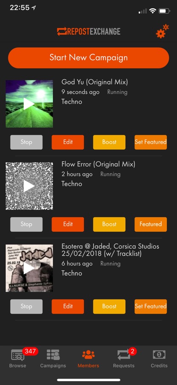177x385 pixels.
Task: Go to the Campaigns tab
Action: point(53,358)
